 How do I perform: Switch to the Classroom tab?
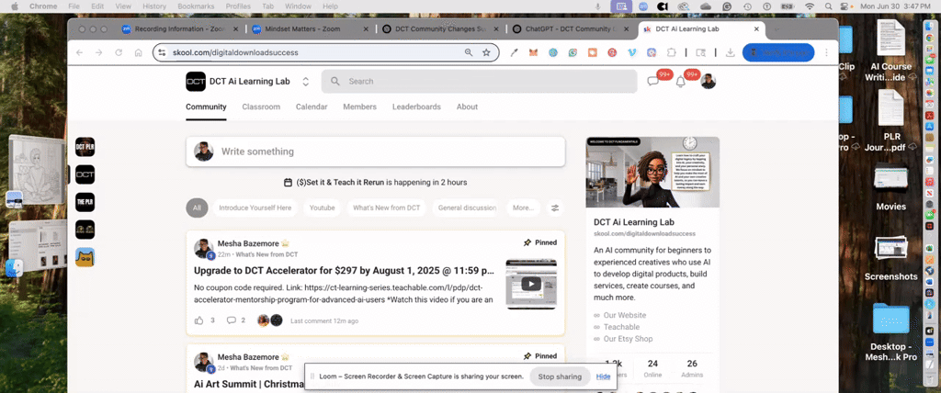pyautogui.click(x=261, y=107)
